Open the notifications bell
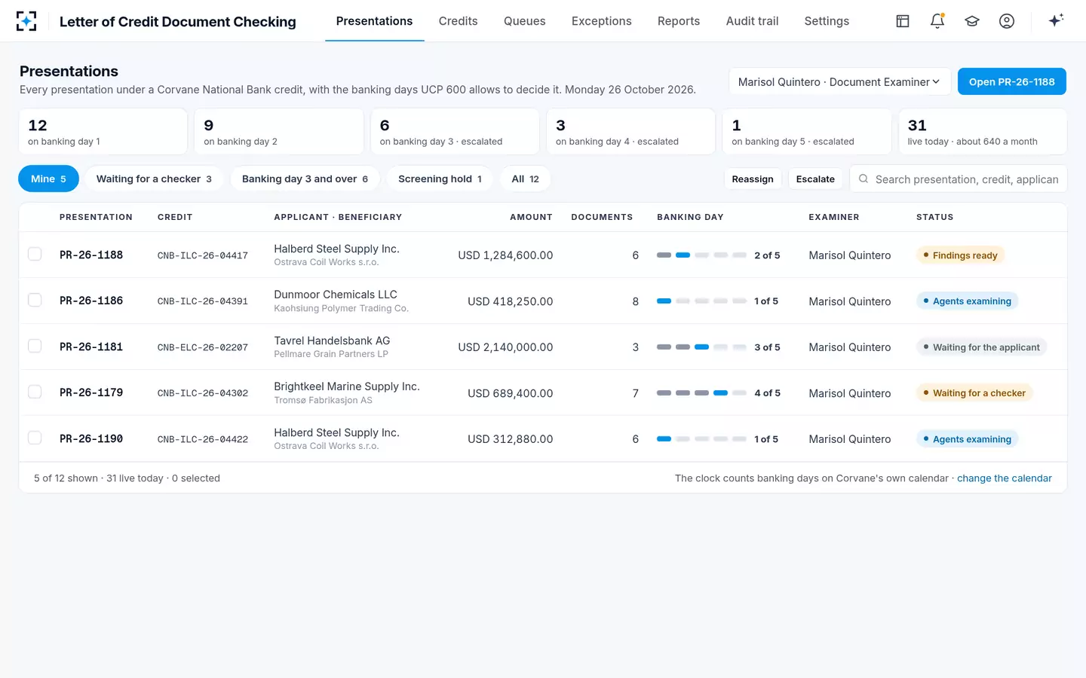The height and width of the screenshot is (678, 1086). 937,21
